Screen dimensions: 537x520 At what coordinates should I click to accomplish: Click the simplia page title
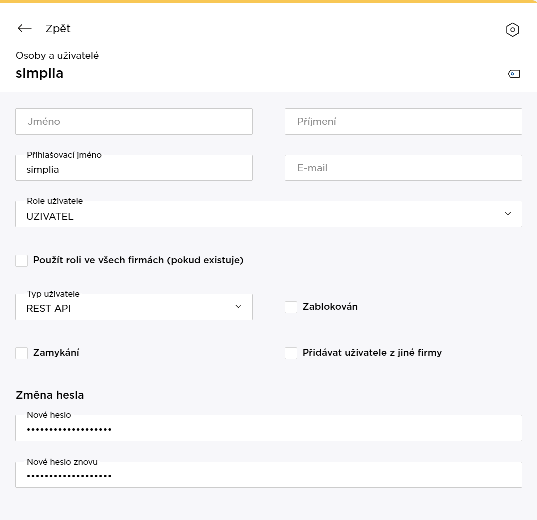40,73
